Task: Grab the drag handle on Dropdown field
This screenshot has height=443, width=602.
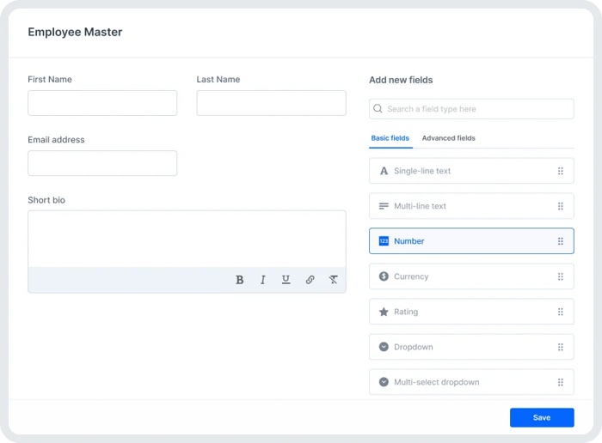Action: click(561, 347)
